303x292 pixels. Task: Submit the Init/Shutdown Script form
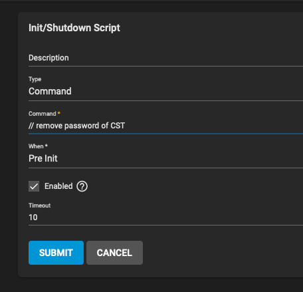56,253
